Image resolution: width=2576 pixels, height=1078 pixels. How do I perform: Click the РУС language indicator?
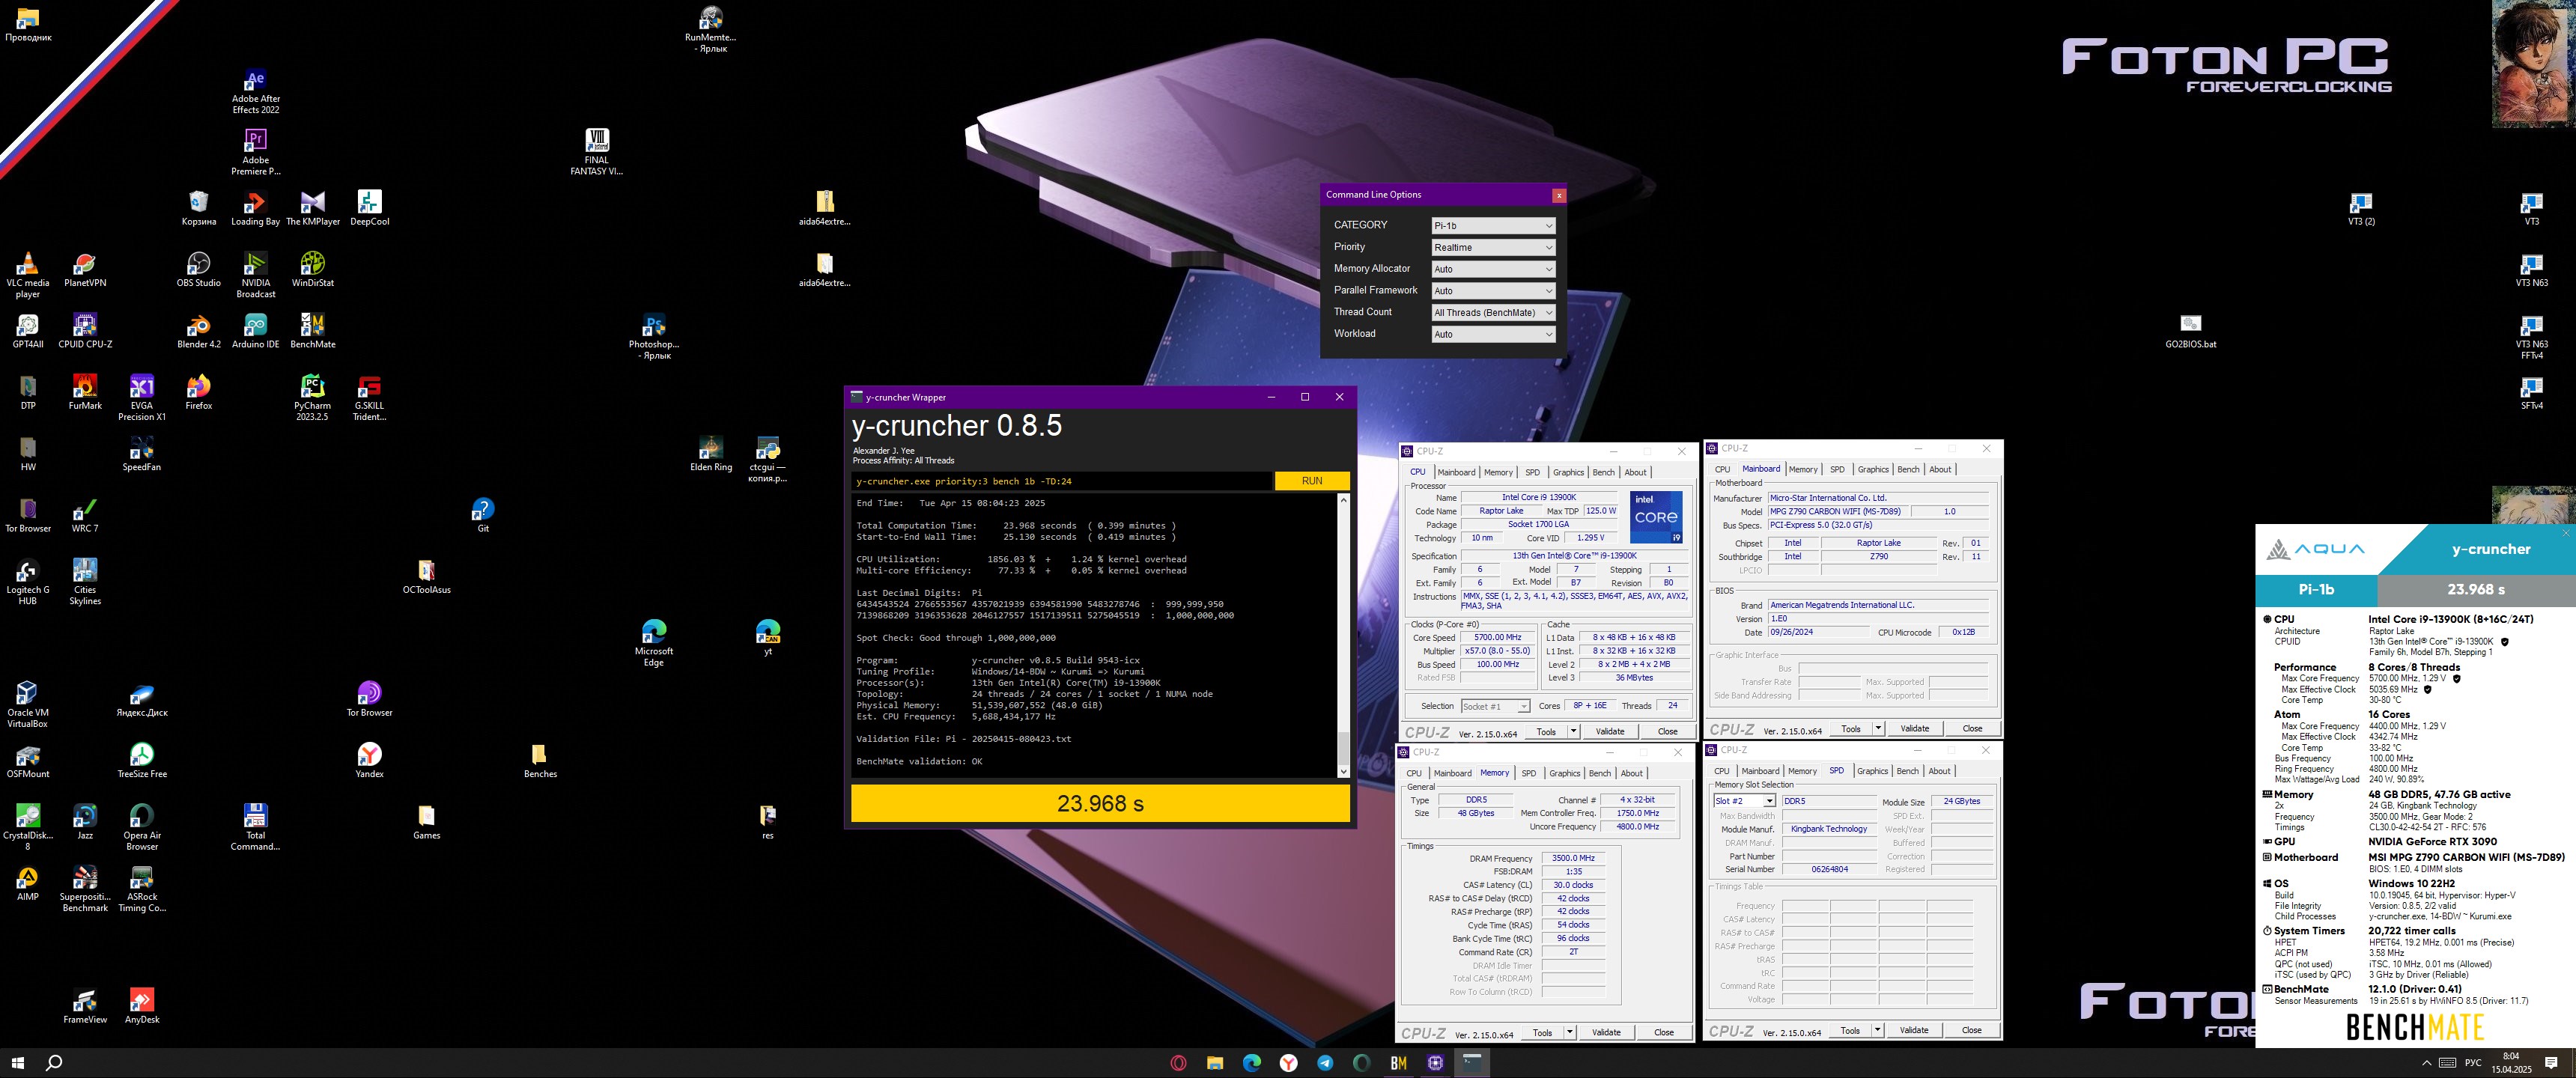[x=2473, y=1062]
